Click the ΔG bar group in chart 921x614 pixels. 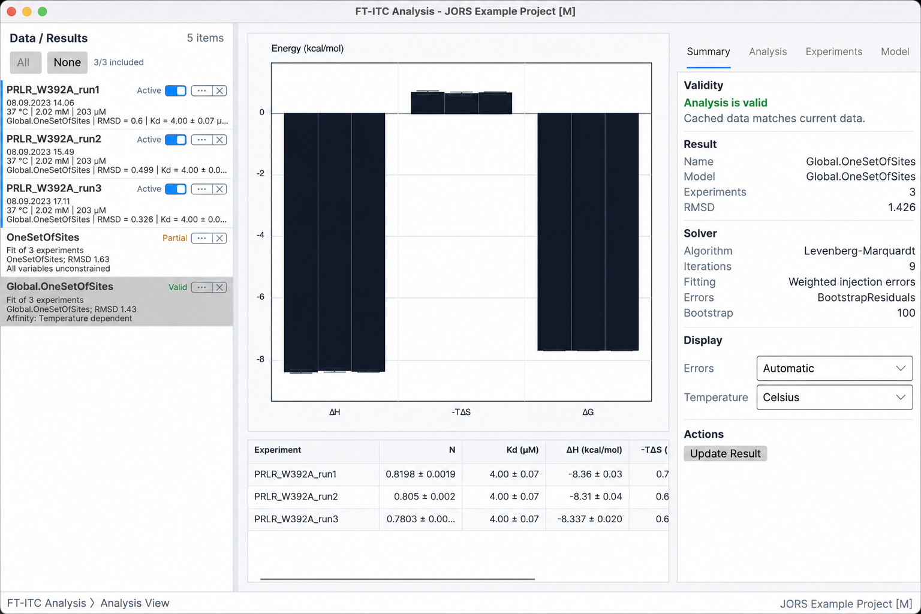point(588,232)
